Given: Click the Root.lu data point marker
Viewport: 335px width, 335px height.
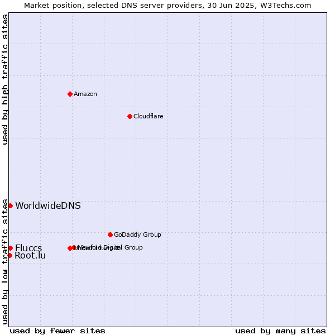Looking at the screenshot, I should tap(9, 255).
